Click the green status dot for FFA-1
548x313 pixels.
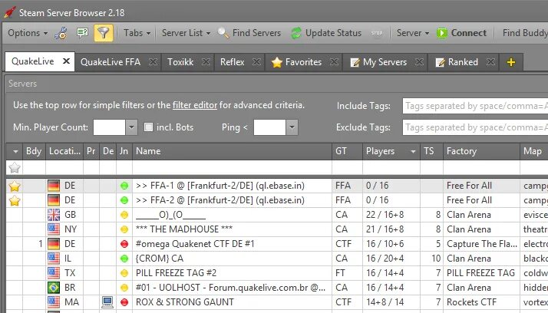point(124,186)
